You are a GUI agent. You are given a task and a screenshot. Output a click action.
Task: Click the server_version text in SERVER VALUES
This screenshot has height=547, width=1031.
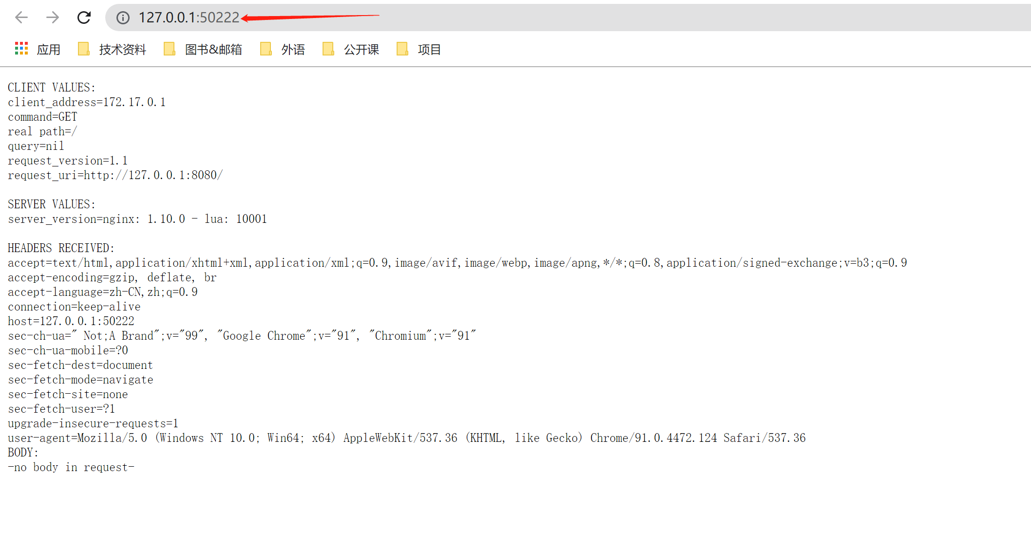[x=137, y=219]
